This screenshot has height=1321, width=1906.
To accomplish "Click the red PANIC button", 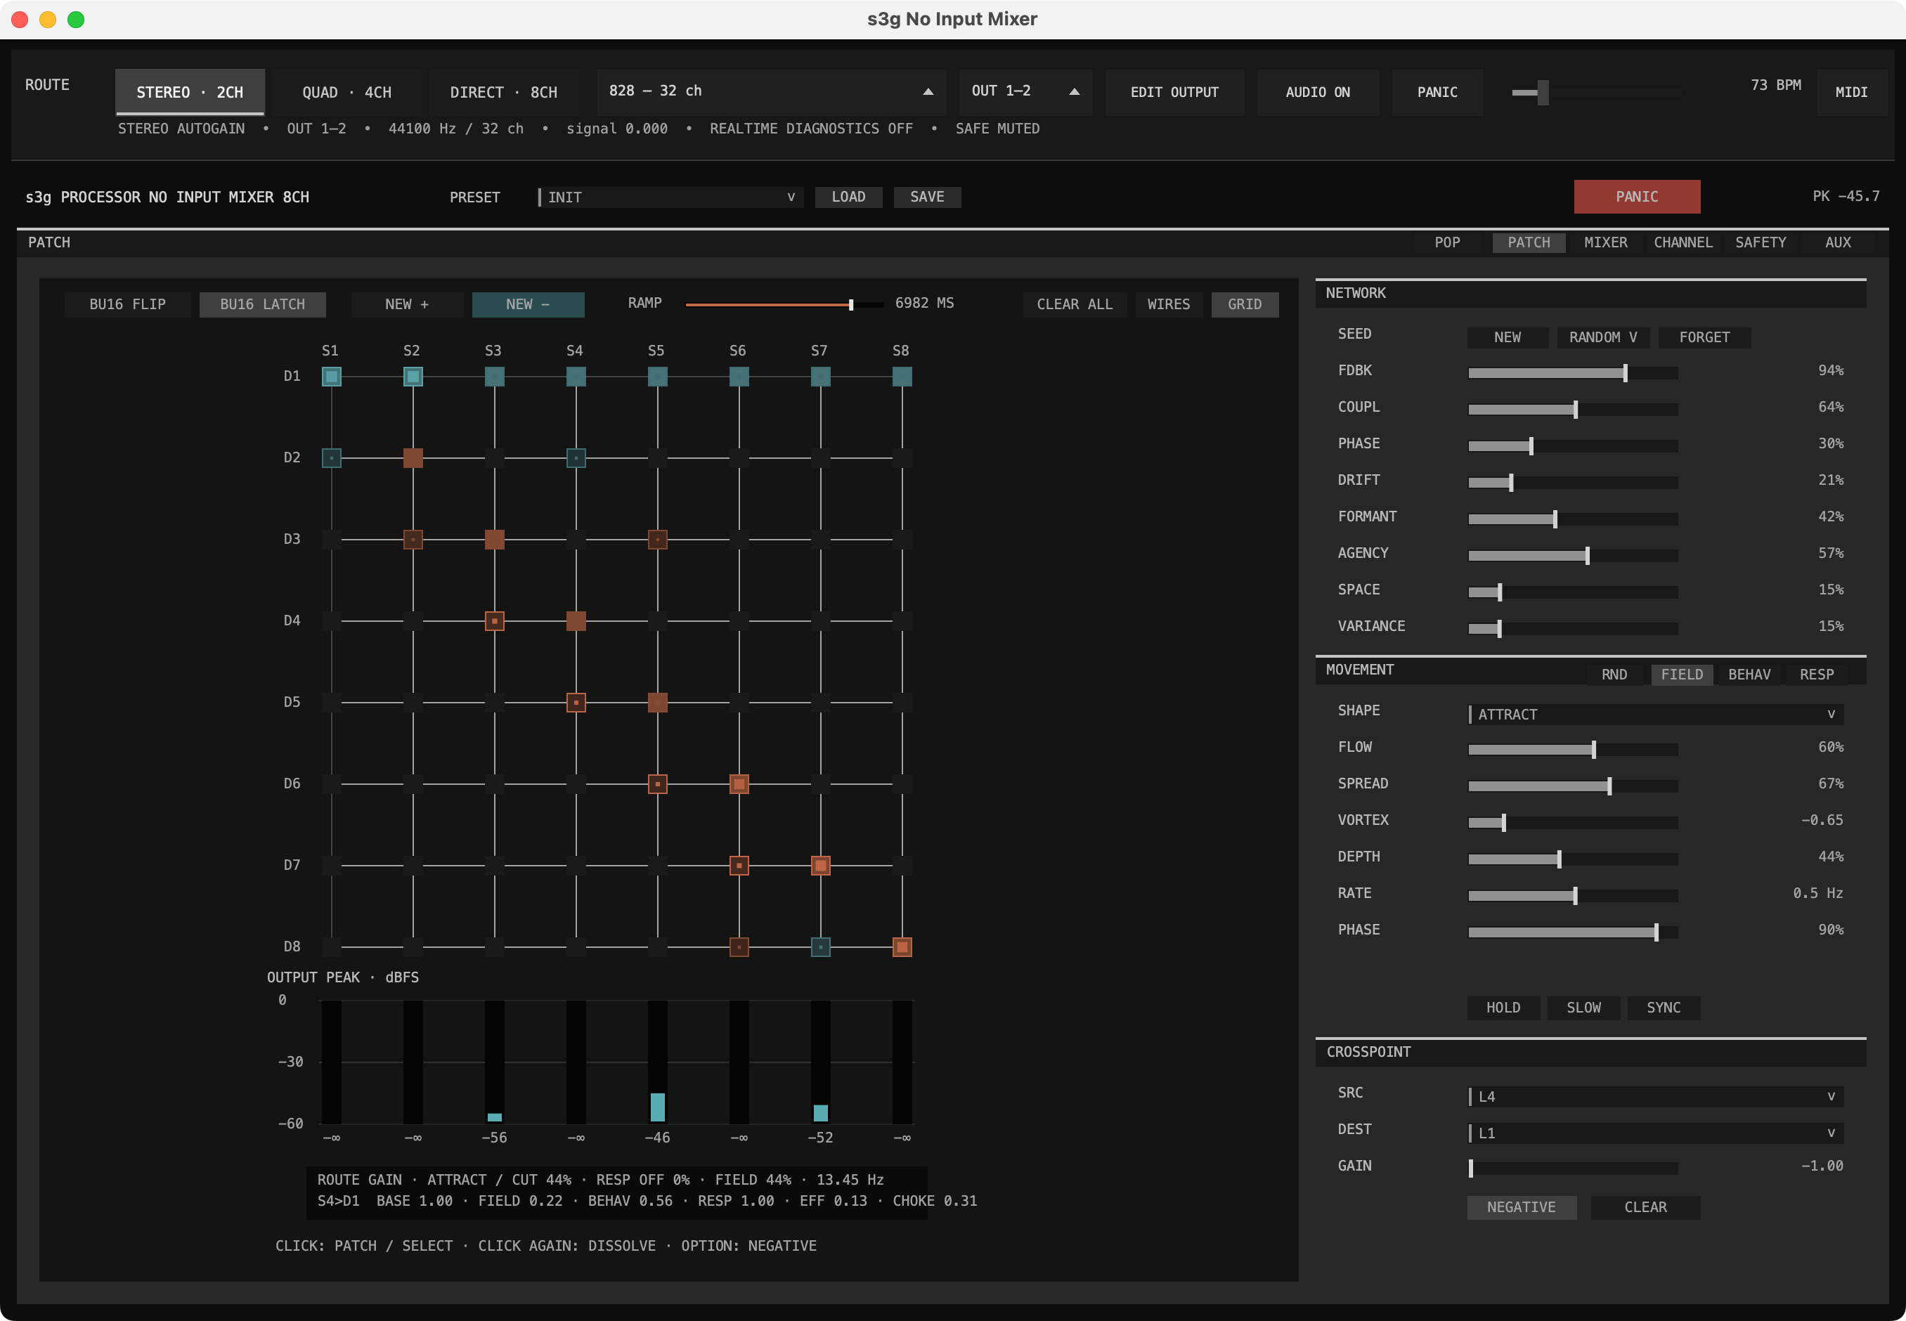I will point(1637,197).
